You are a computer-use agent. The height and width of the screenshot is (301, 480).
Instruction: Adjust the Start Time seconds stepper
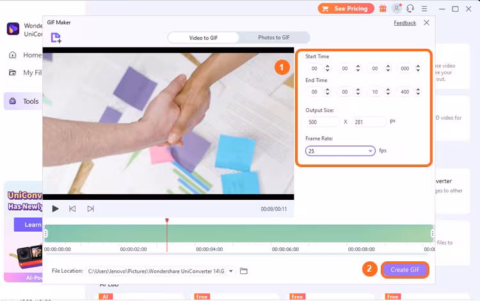click(x=388, y=69)
